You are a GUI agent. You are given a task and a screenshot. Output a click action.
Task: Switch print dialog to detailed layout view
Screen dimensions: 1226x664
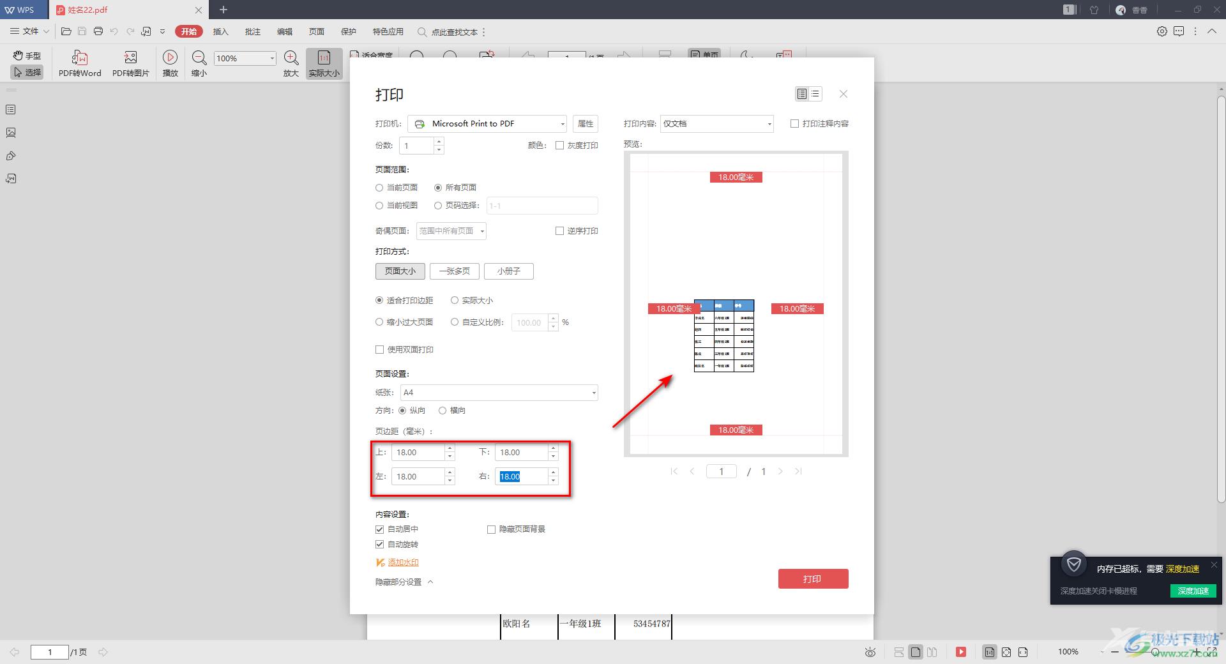[x=802, y=94]
